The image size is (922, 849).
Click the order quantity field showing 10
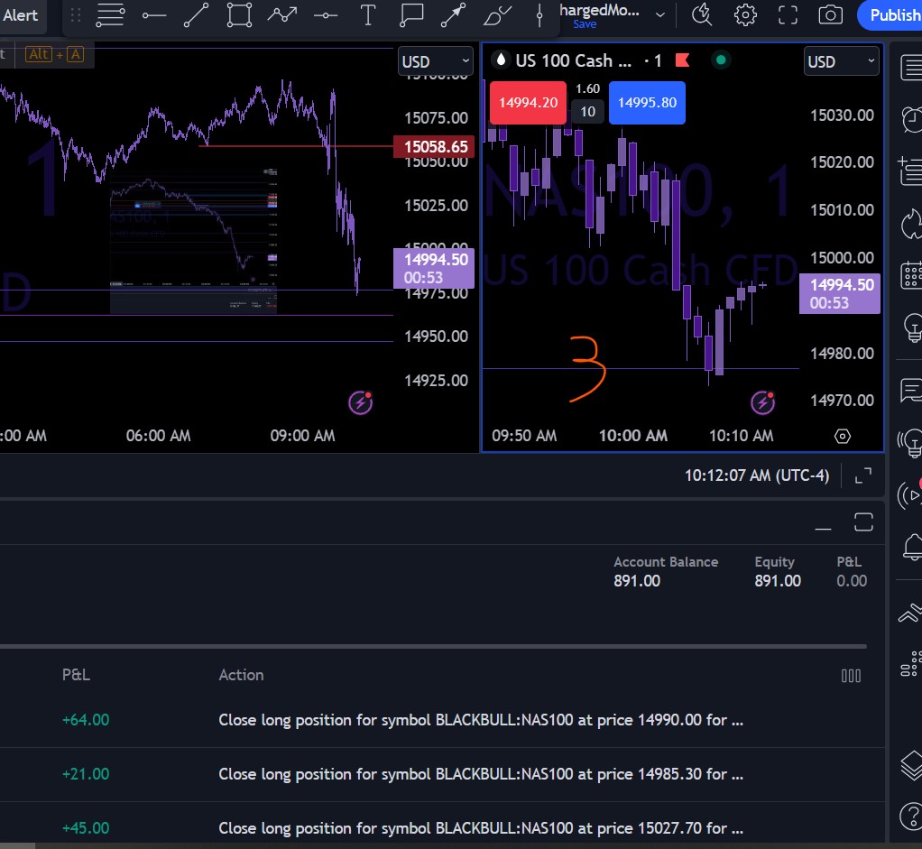coord(587,112)
